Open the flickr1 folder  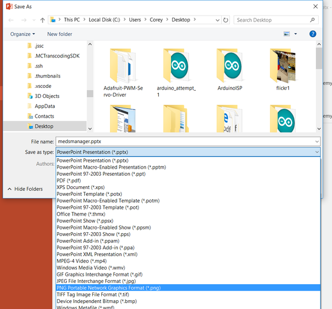point(283,70)
